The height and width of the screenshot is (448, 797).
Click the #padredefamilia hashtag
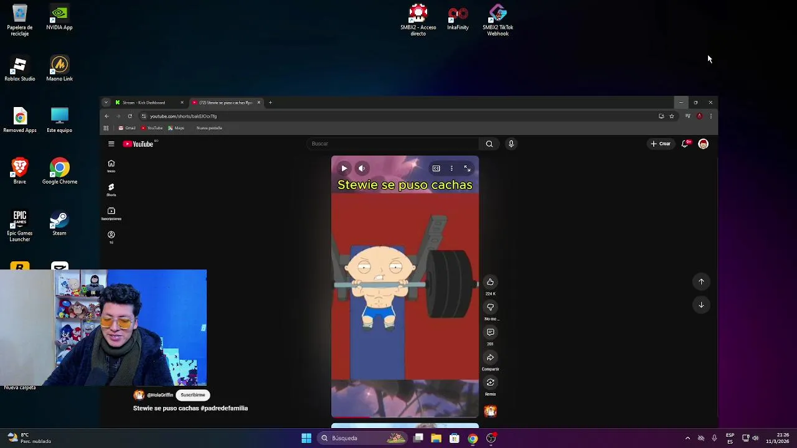224,408
